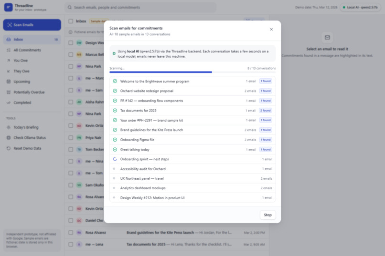Check the 'me → Lena' email checkbox
The image size is (385, 256).
[71, 244]
